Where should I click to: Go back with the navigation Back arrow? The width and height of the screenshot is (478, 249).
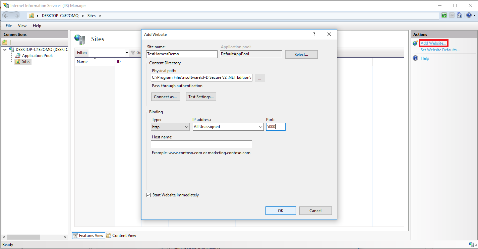(6, 16)
